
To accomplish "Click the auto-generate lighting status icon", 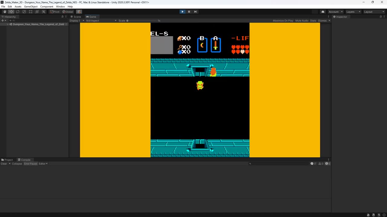I will tap(379, 215).
